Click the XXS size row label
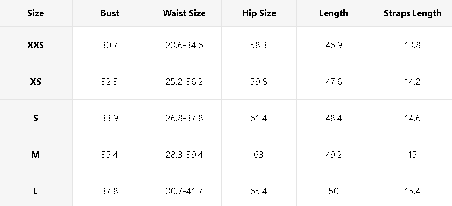Screen dimensions: 452x206 (36, 45)
